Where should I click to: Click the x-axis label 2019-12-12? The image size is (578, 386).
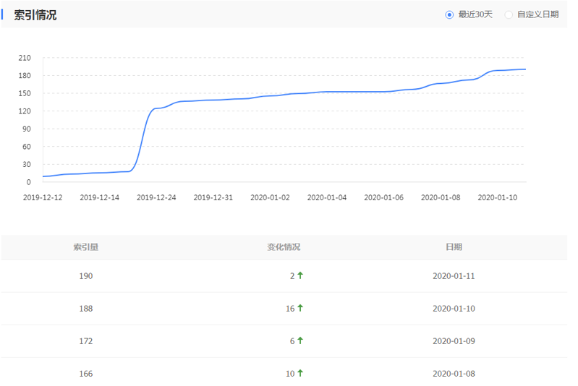coord(43,197)
